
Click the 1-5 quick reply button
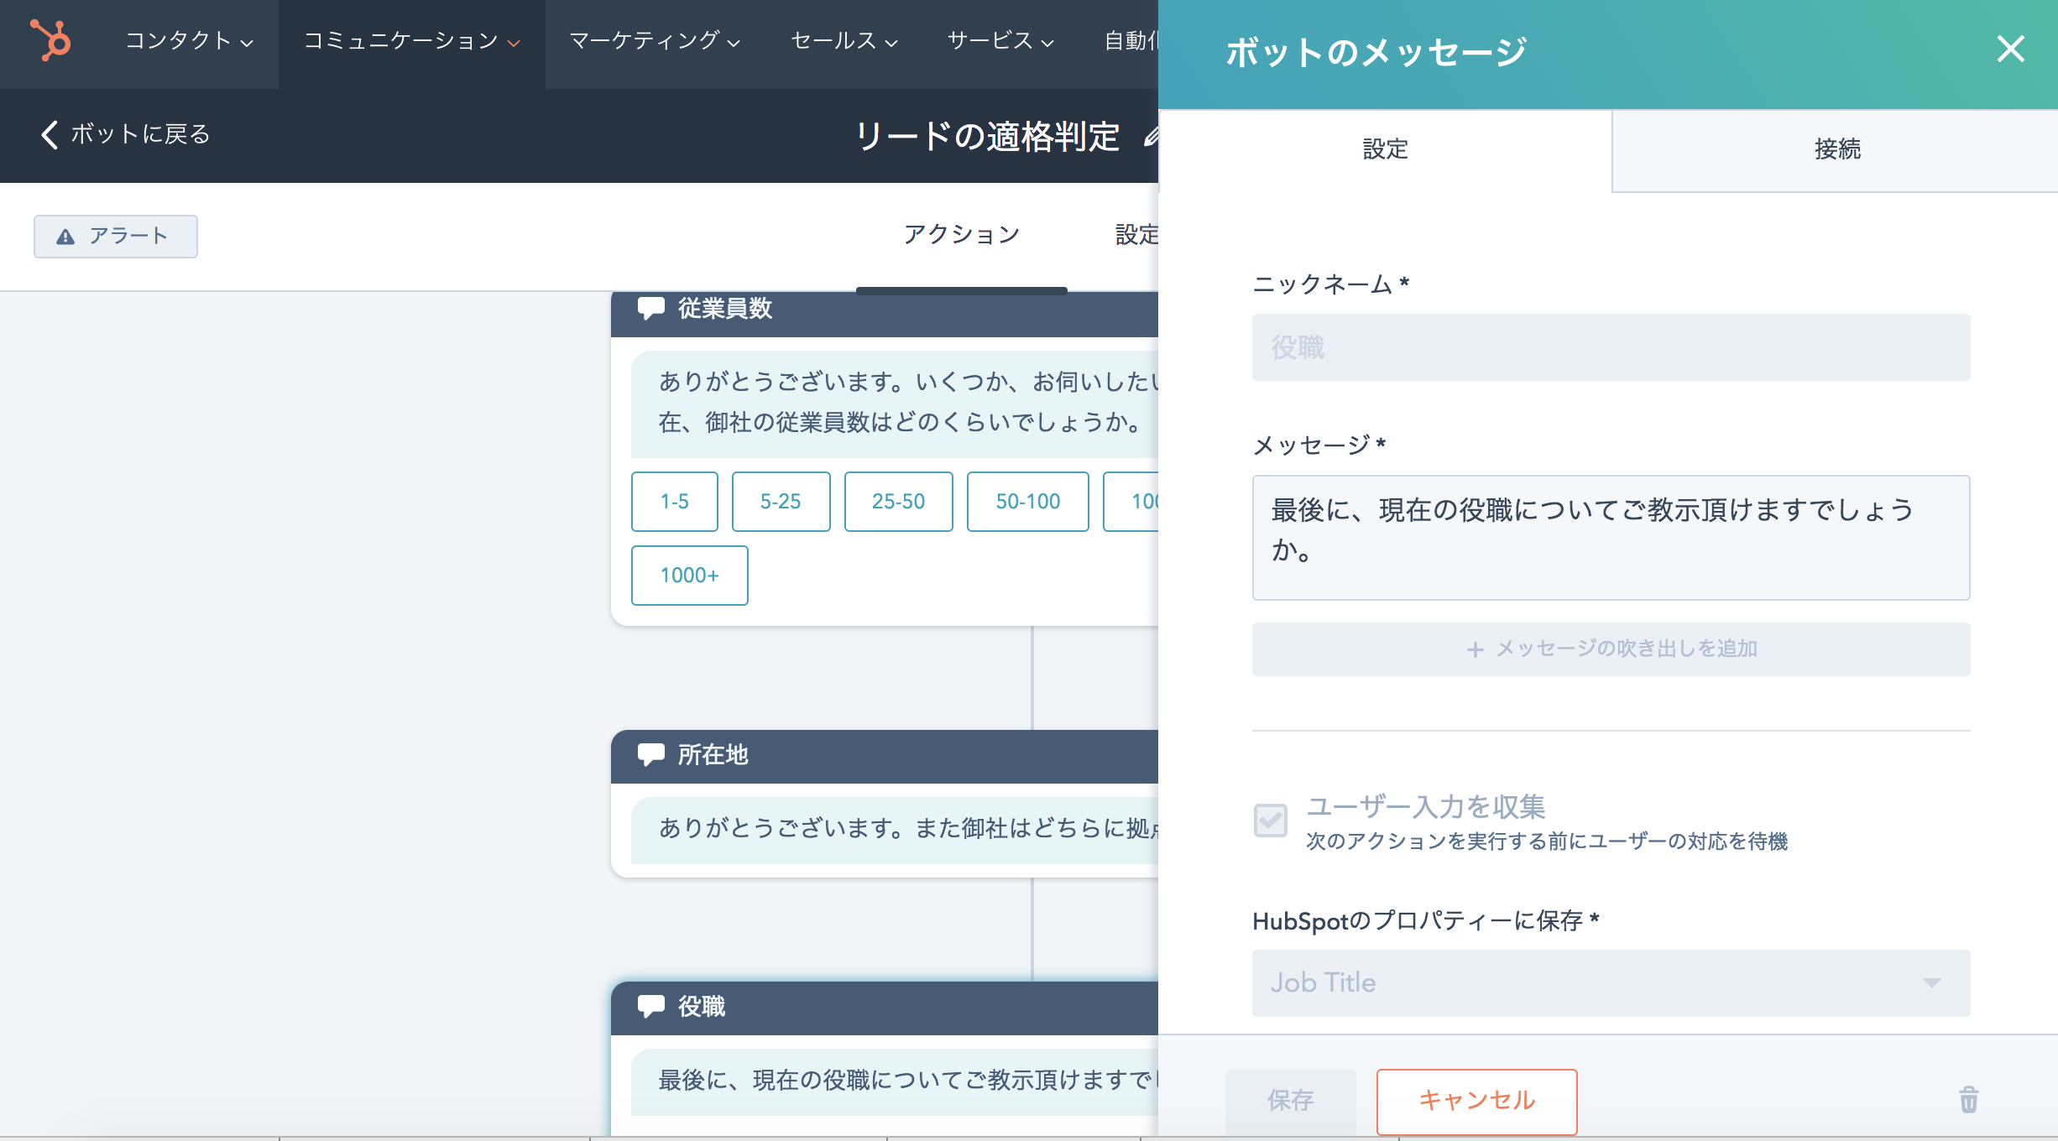coord(675,502)
